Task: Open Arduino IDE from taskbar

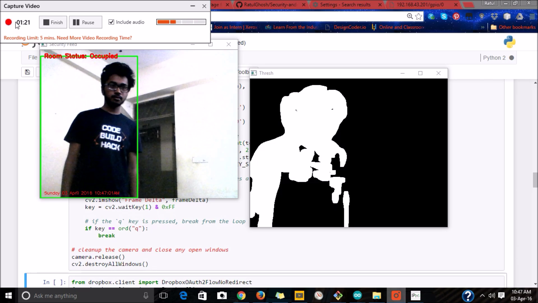Action: [357, 295]
